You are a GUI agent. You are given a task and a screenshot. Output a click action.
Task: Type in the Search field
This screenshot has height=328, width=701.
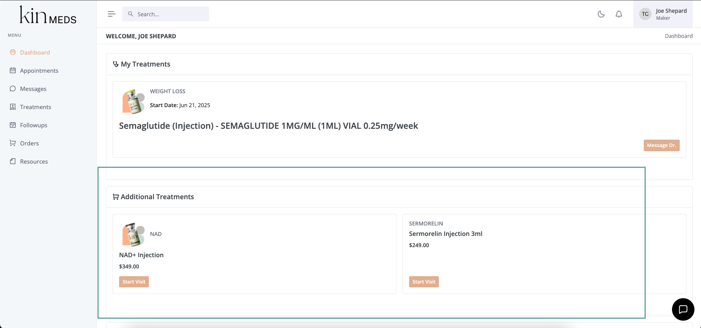click(170, 14)
